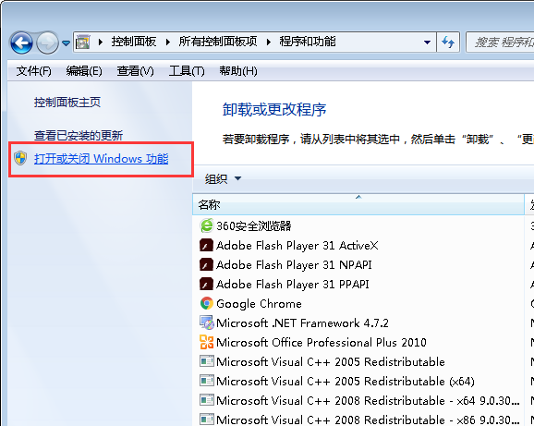This screenshot has height=426, width=534.
Task: Click Microsoft .NET Framework 4.7.2 icon
Action: tap(206, 323)
